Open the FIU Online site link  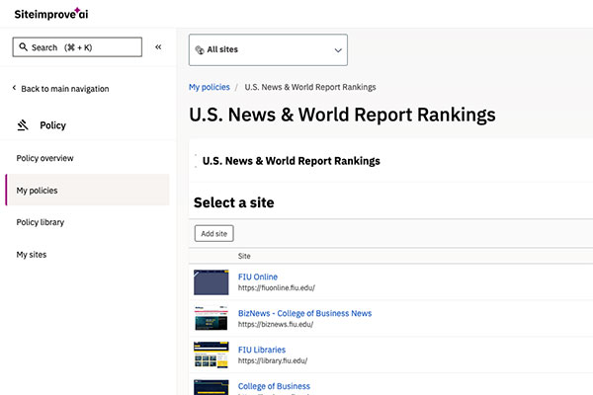258,276
